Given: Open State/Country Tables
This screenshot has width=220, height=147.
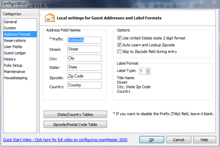Looking at the screenshot, I should coord(75,114).
